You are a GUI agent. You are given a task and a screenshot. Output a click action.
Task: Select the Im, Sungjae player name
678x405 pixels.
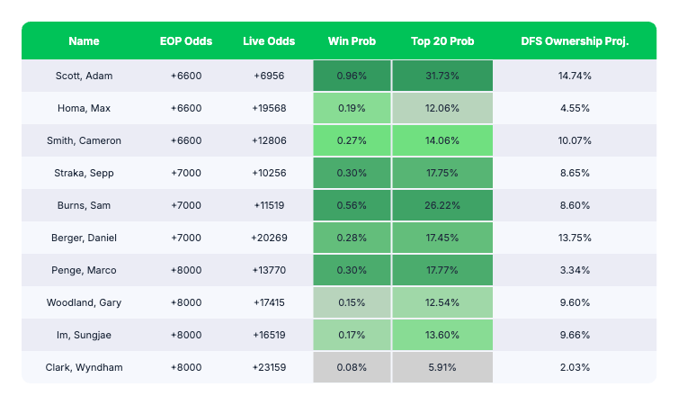click(x=84, y=335)
